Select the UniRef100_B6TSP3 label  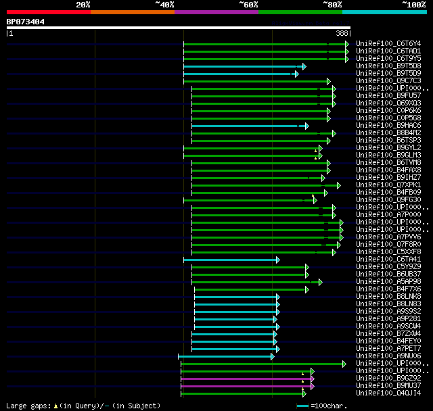(x=388, y=141)
